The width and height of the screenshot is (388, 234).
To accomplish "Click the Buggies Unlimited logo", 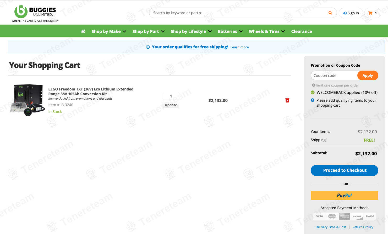I will (35, 14).
